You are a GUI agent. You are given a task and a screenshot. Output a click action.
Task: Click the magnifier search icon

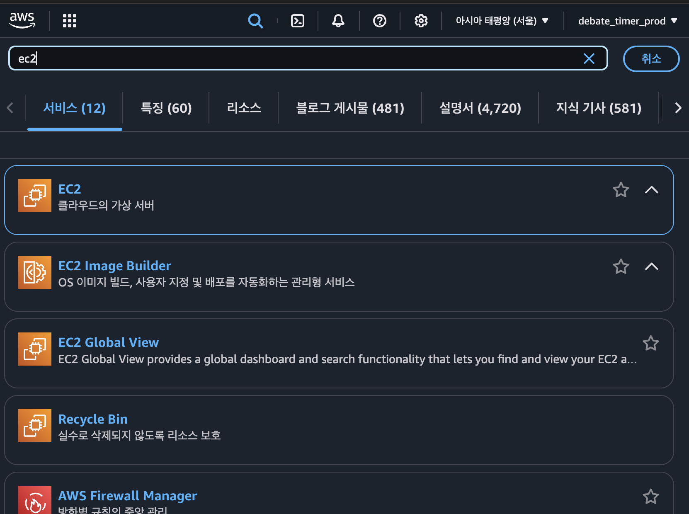pos(255,21)
